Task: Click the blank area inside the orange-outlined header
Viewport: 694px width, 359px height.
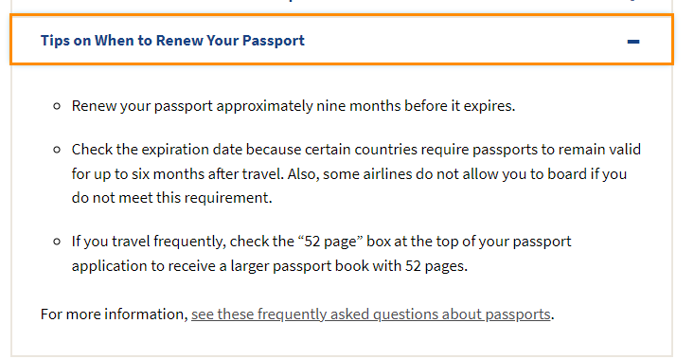Action: point(465,41)
